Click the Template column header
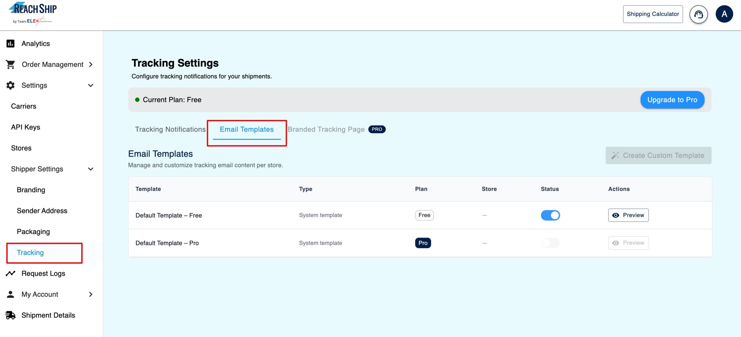This screenshot has width=741, height=337. click(148, 189)
